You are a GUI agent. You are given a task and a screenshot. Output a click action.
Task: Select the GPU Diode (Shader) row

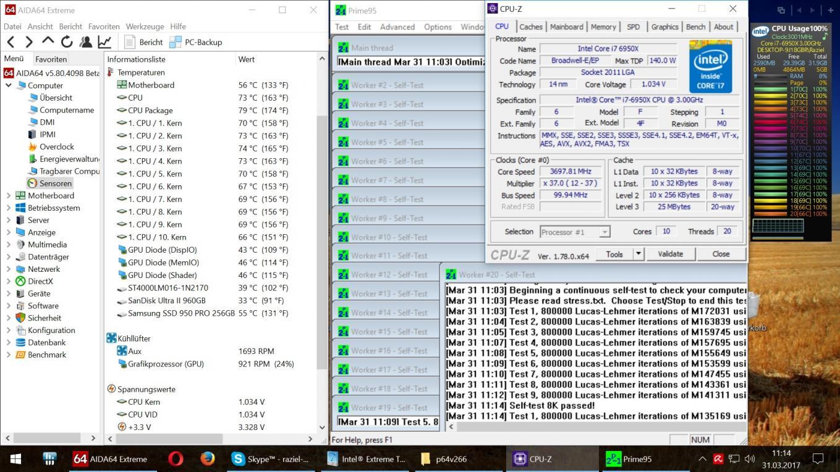point(210,275)
